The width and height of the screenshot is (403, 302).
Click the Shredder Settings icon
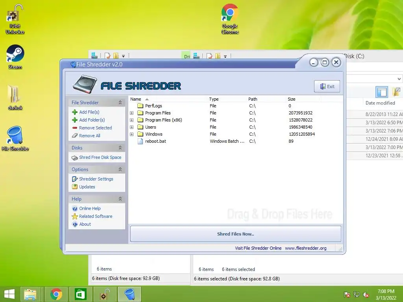(74, 179)
